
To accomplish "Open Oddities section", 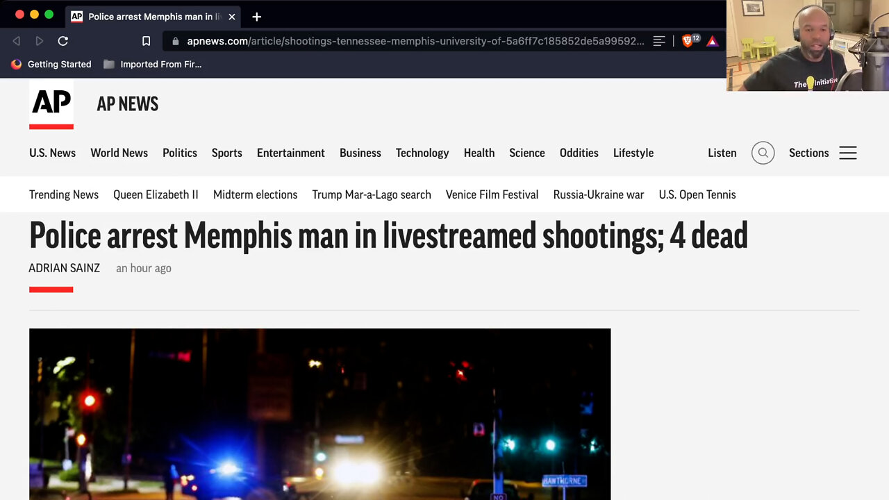I will (x=579, y=153).
